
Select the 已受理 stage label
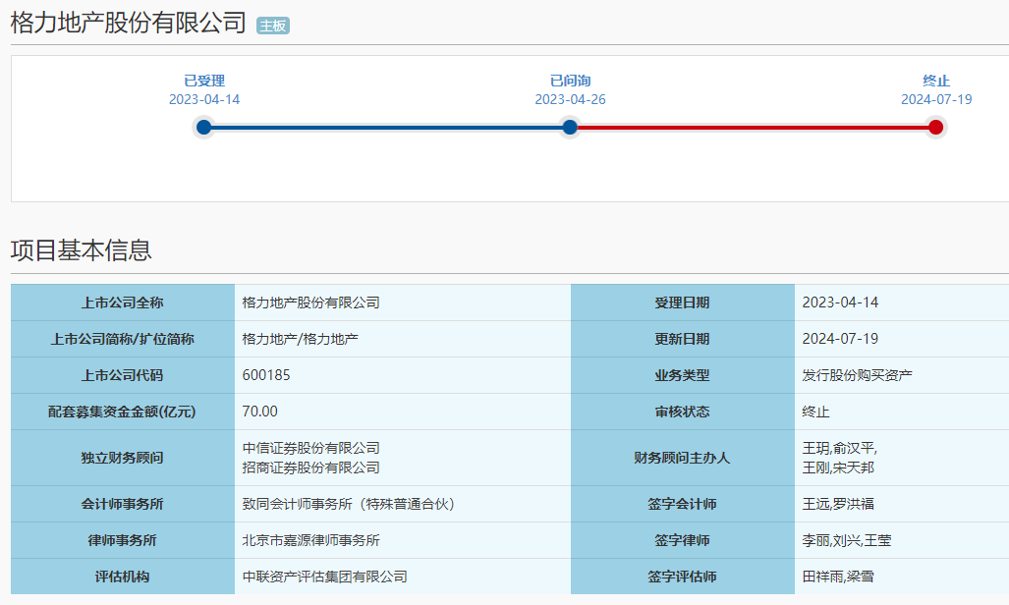pyautogui.click(x=204, y=81)
